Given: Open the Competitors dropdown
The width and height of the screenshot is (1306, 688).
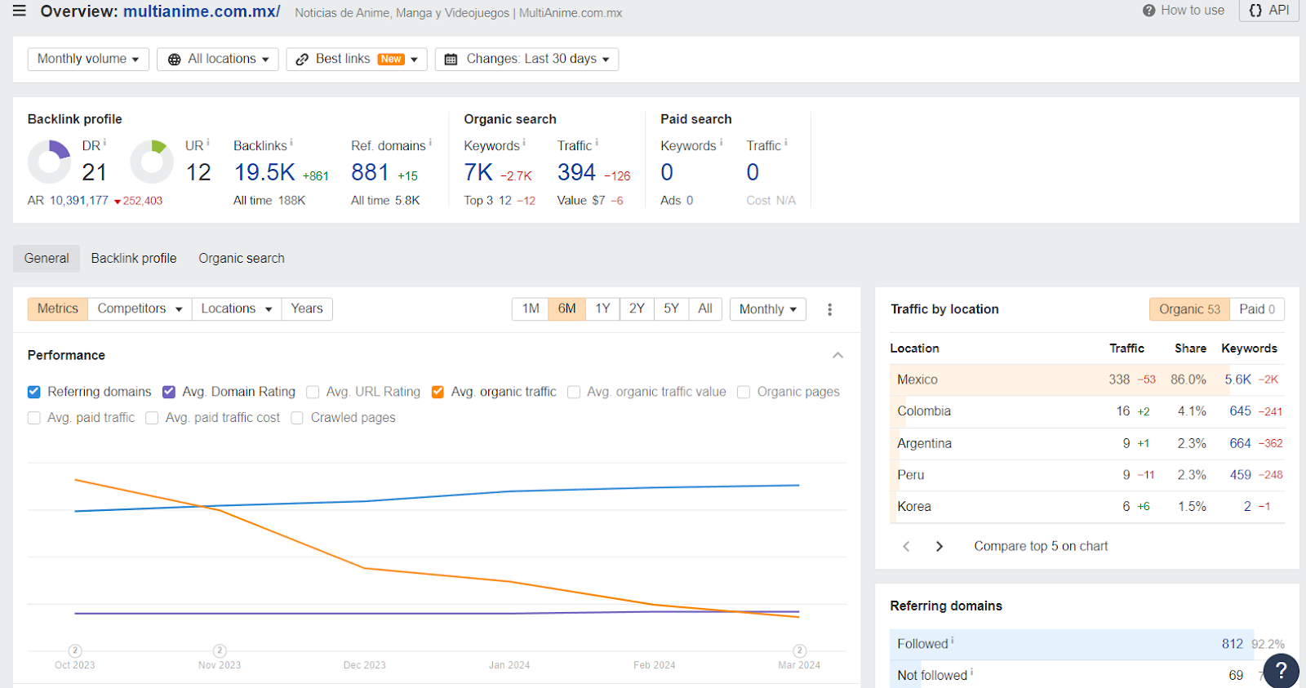Looking at the screenshot, I should tap(140, 308).
